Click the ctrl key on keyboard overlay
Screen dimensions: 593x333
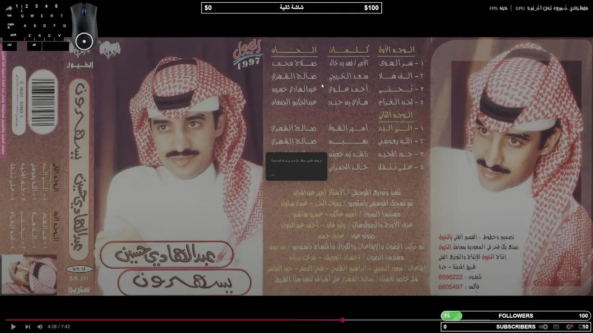10,45
